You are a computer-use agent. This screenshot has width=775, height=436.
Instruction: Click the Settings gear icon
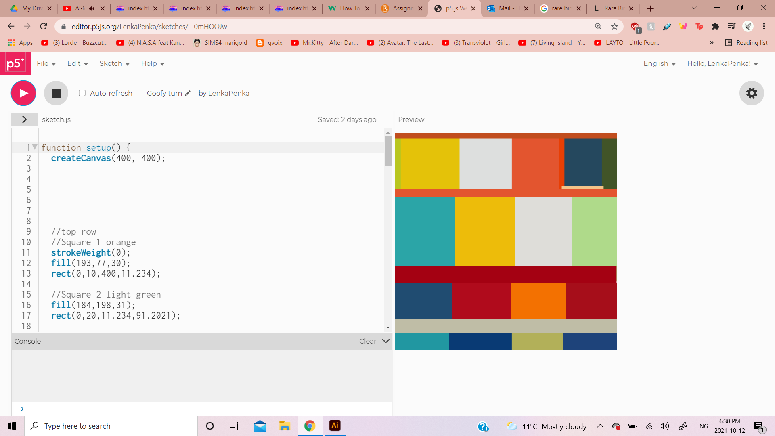click(x=752, y=93)
